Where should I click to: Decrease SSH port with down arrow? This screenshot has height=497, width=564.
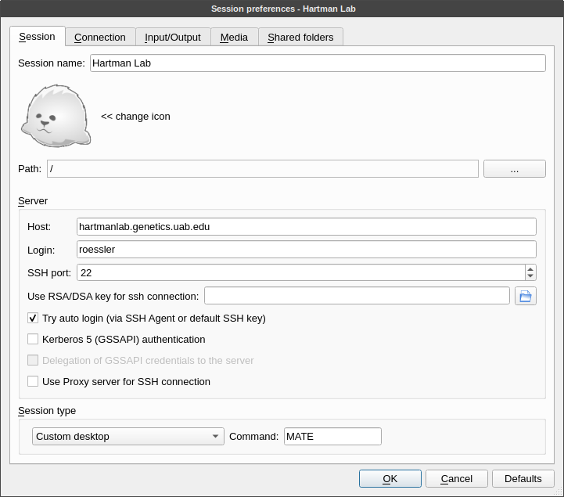[x=530, y=276]
